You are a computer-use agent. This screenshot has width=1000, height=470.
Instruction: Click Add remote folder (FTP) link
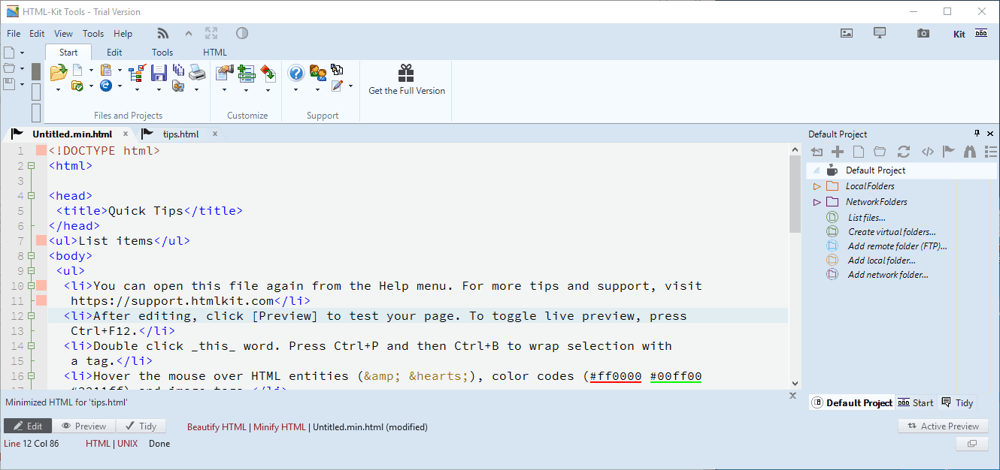[x=897, y=246]
